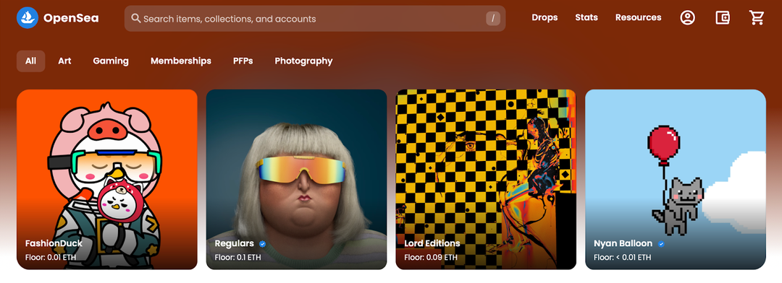Select the PFPs category tab
Image resolution: width=782 pixels, height=283 pixels.
point(243,61)
